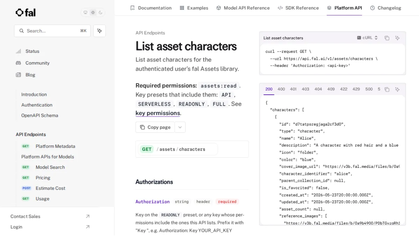Go to Introduction in sidebar

click(34, 94)
